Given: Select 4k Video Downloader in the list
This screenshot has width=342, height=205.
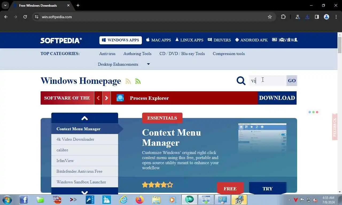Looking at the screenshot, I should click(85, 139).
